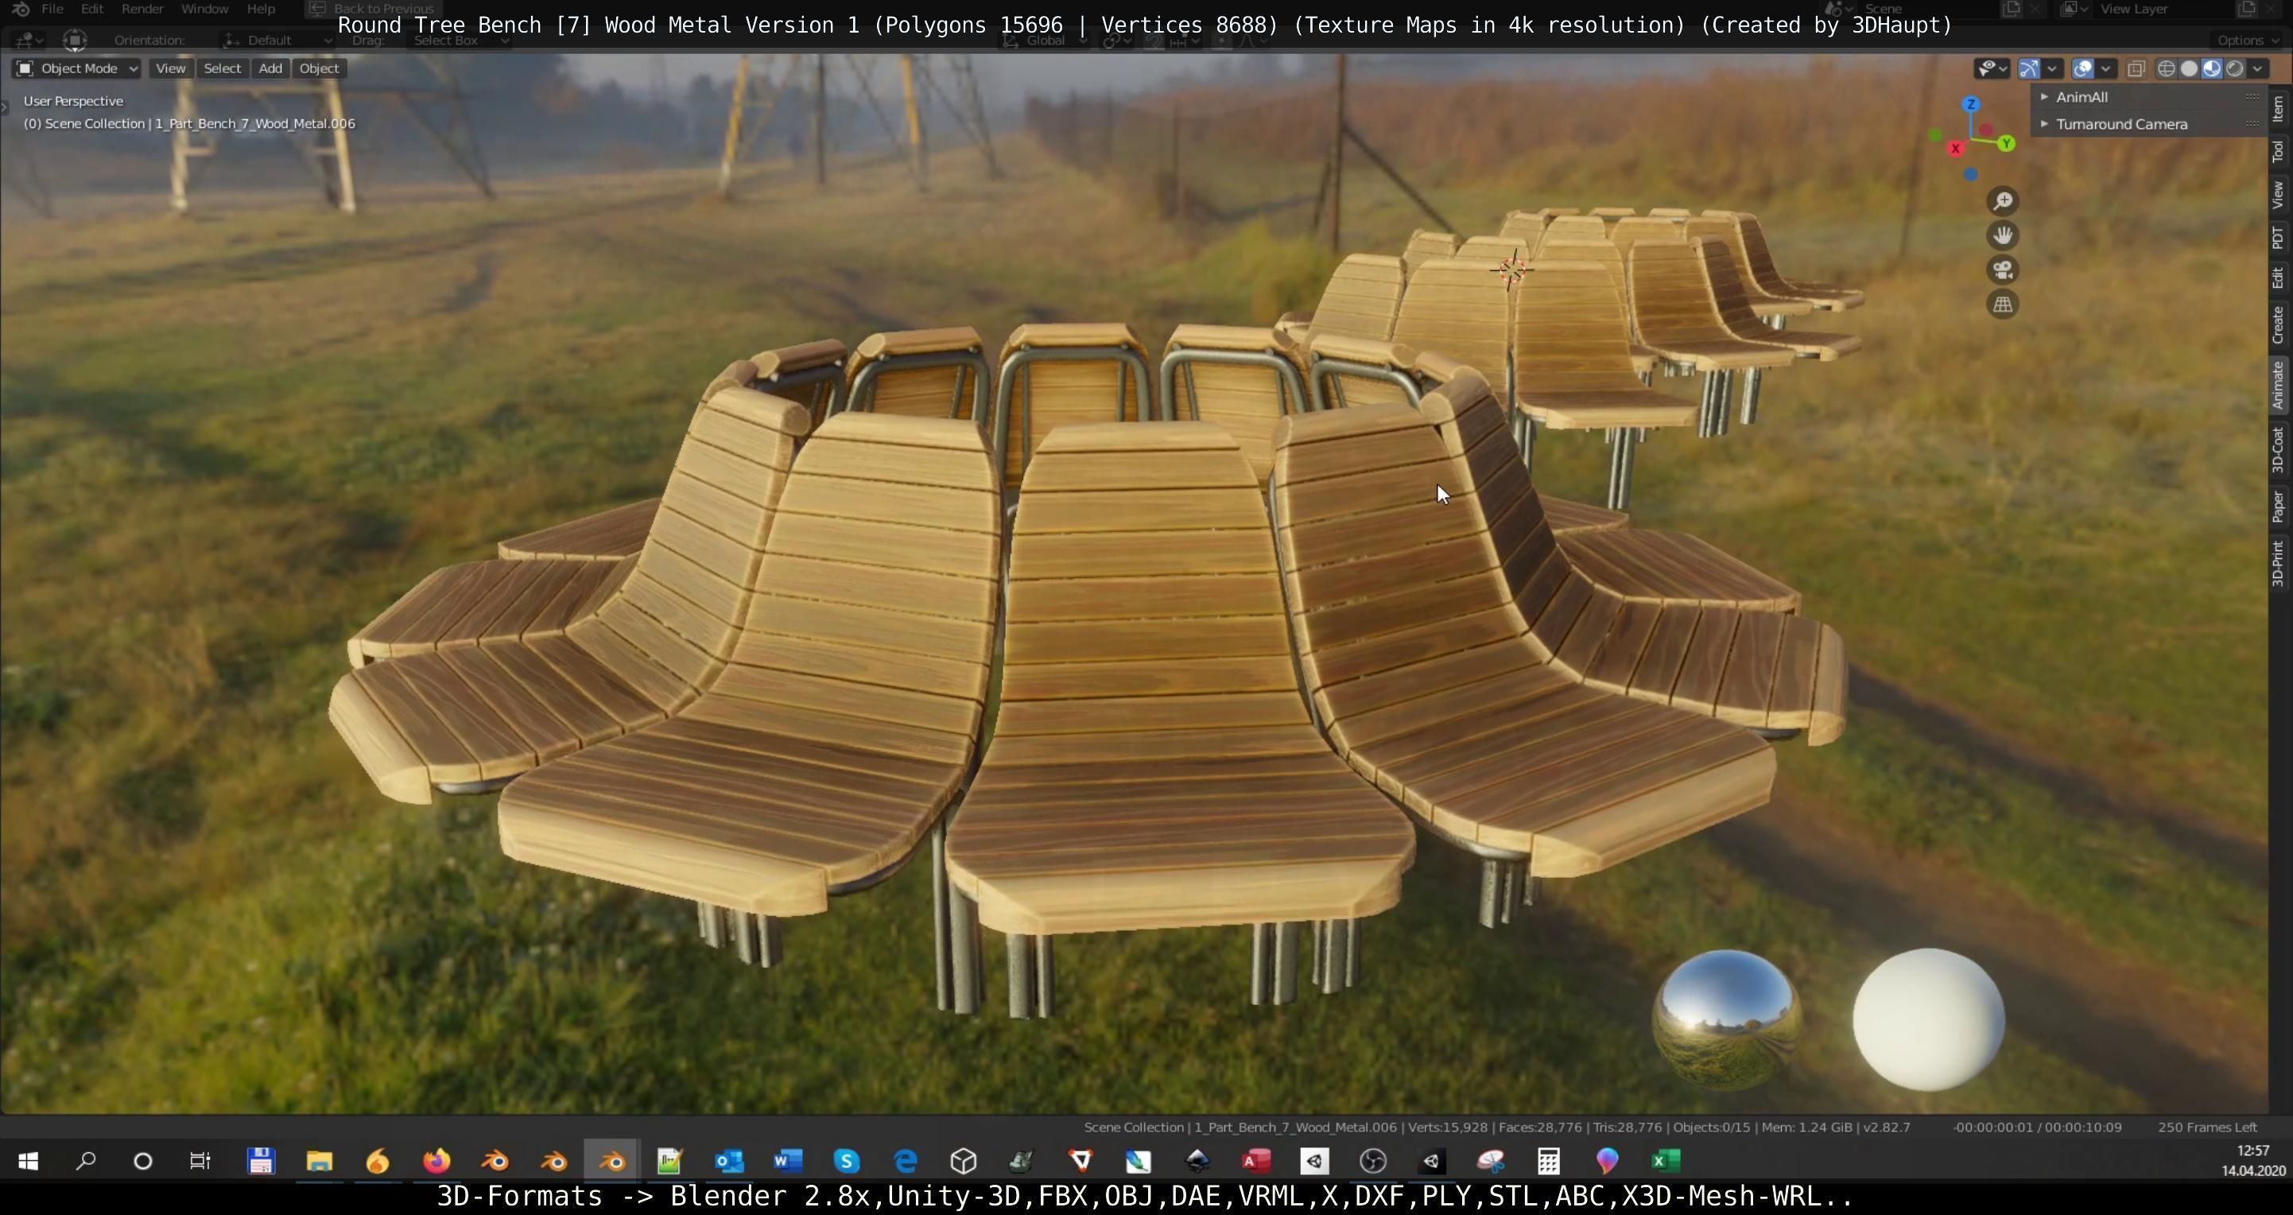Click the pan hand viewport icon
Screen dimensions: 2293x1215
click(x=2003, y=236)
